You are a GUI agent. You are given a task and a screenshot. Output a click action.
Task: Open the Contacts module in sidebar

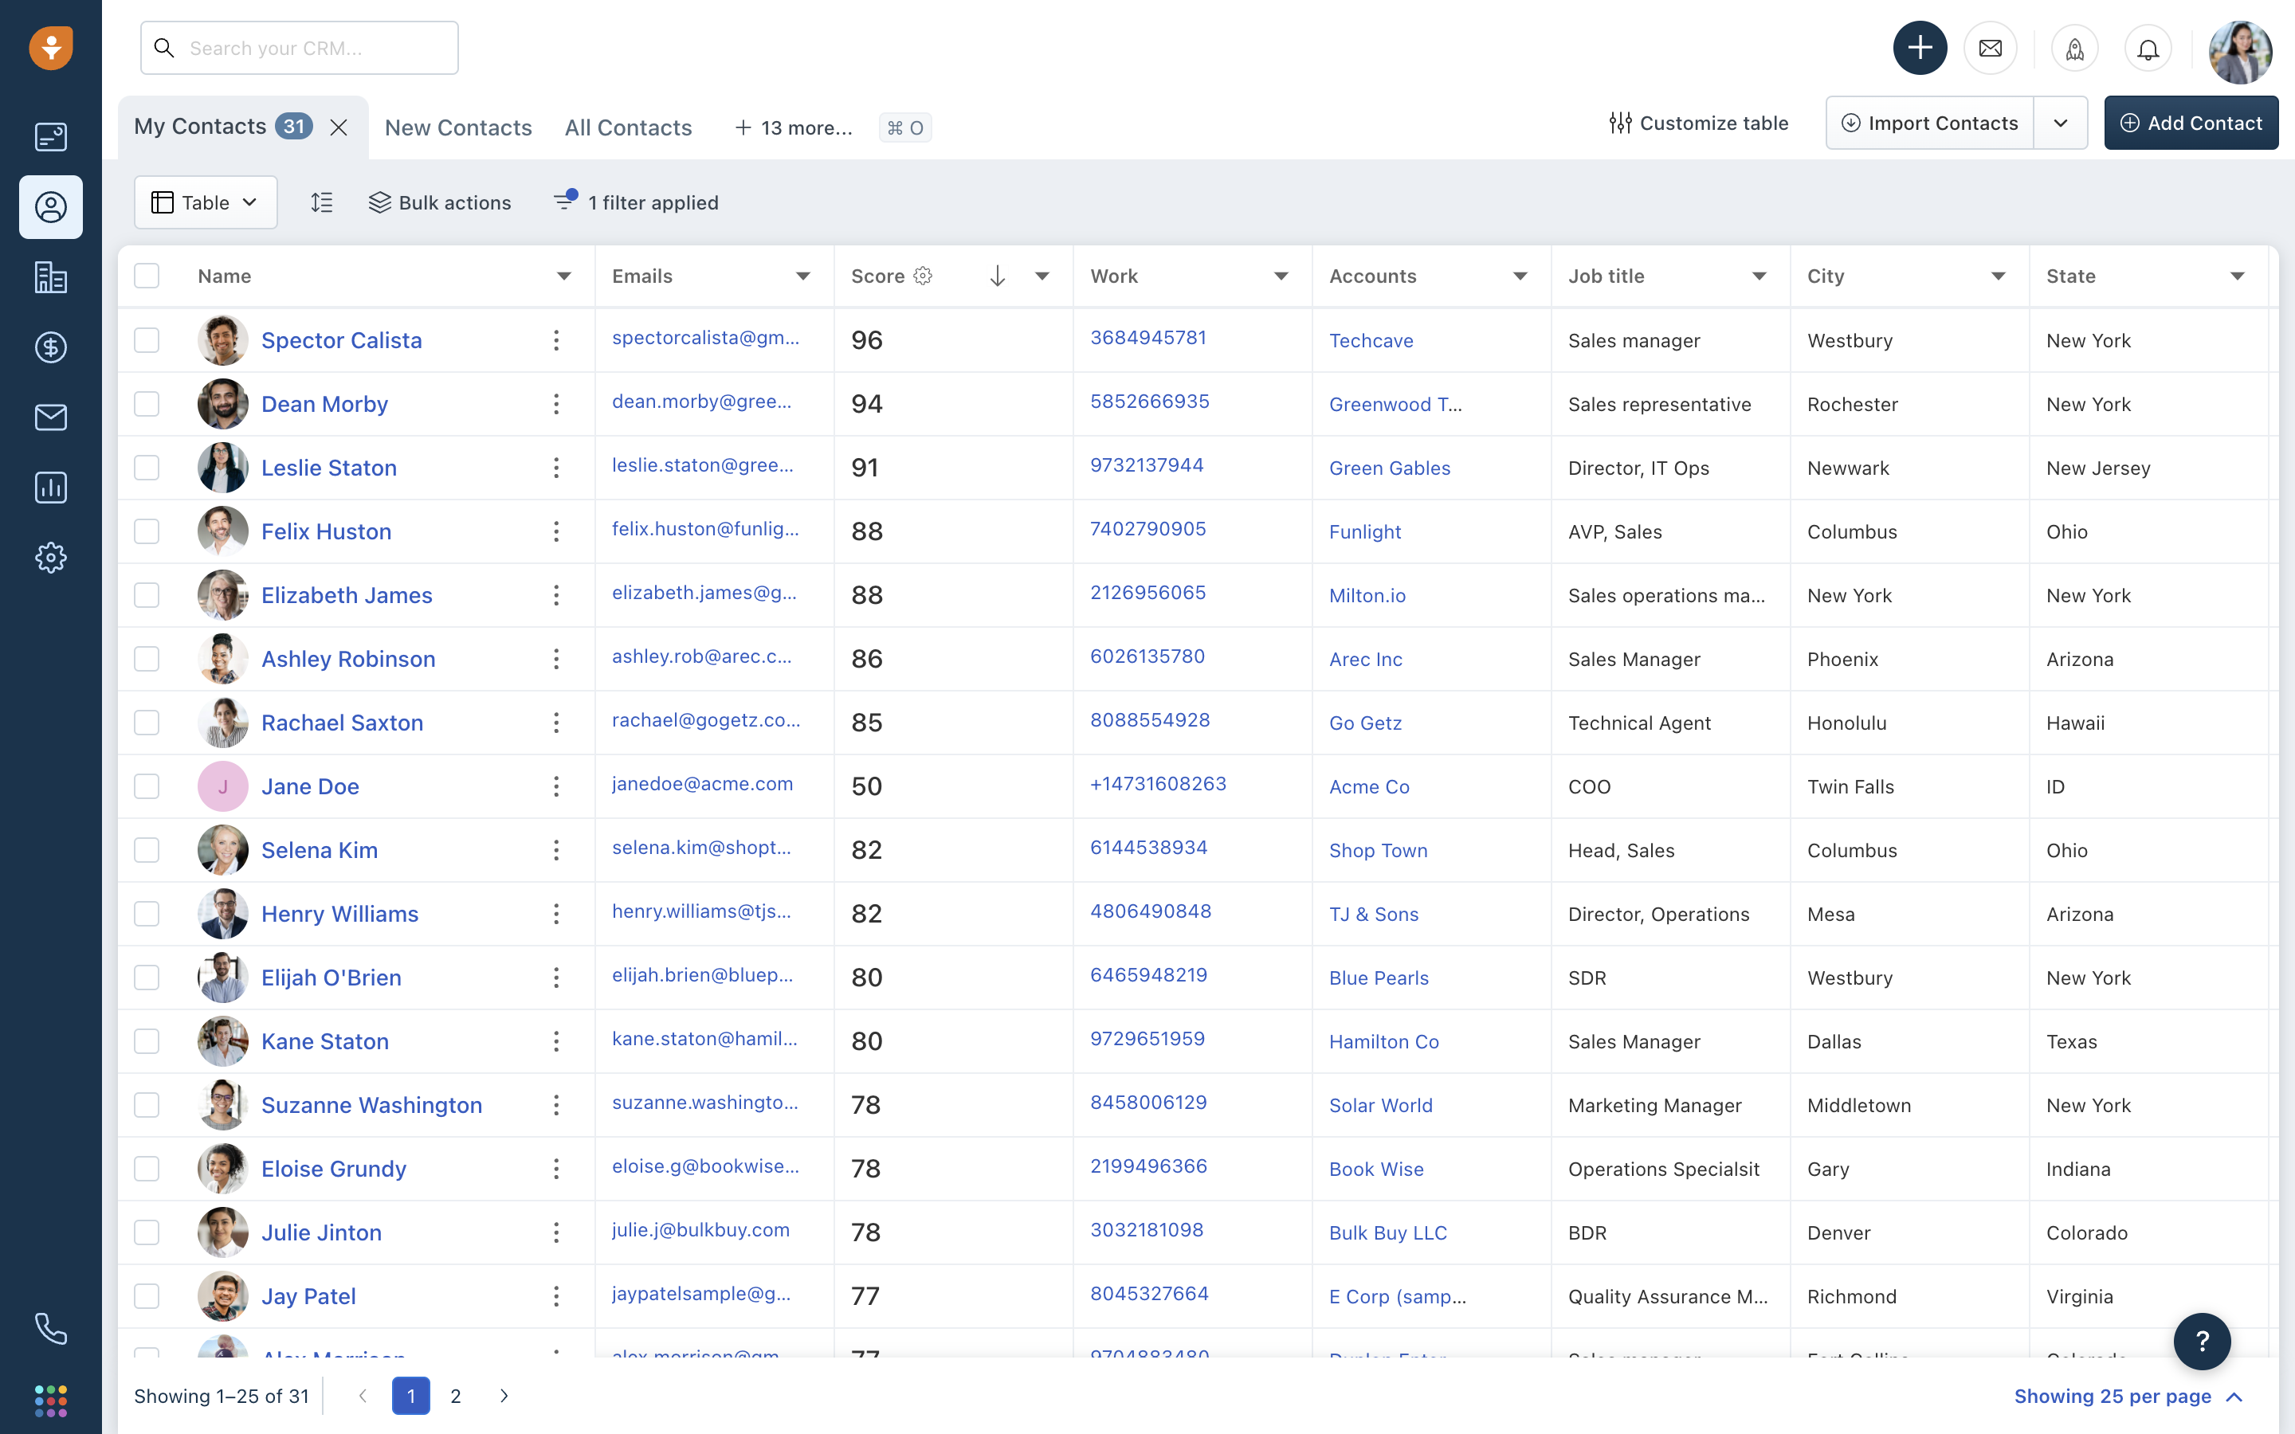pyautogui.click(x=50, y=207)
